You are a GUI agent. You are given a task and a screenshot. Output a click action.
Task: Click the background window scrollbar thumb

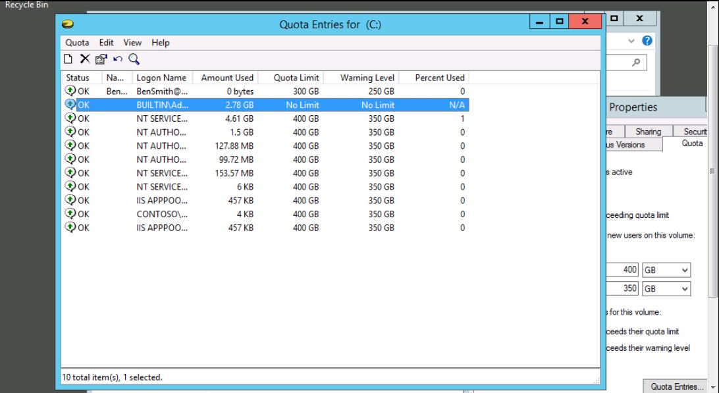pyautogui.click(x=712, y=171)
